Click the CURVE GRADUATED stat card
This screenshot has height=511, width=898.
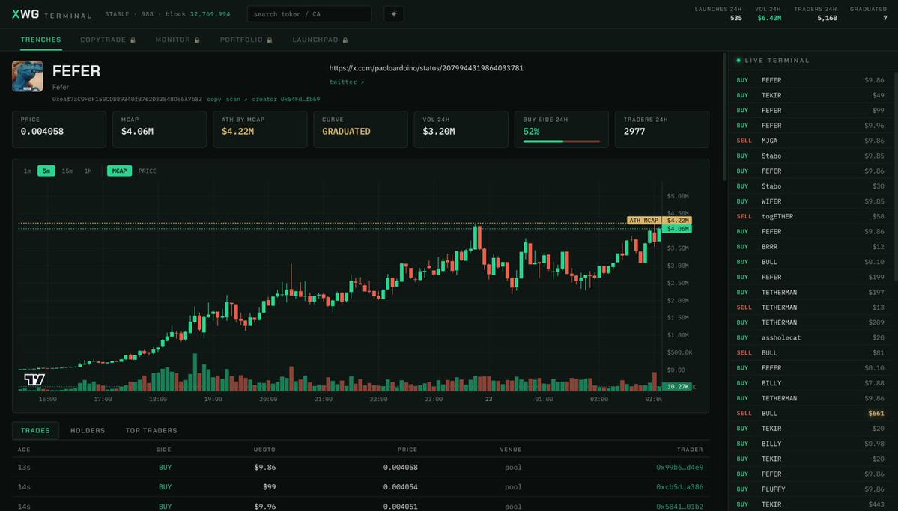tap(360, 129)
